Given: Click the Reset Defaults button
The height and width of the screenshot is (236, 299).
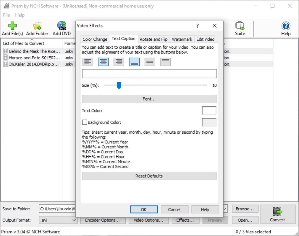Looking at the screenshot, I should coord(149,176).
